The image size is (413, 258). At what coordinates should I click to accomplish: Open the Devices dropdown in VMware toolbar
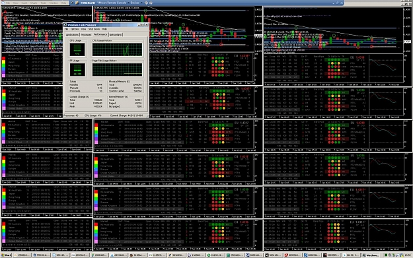[136, 3]
